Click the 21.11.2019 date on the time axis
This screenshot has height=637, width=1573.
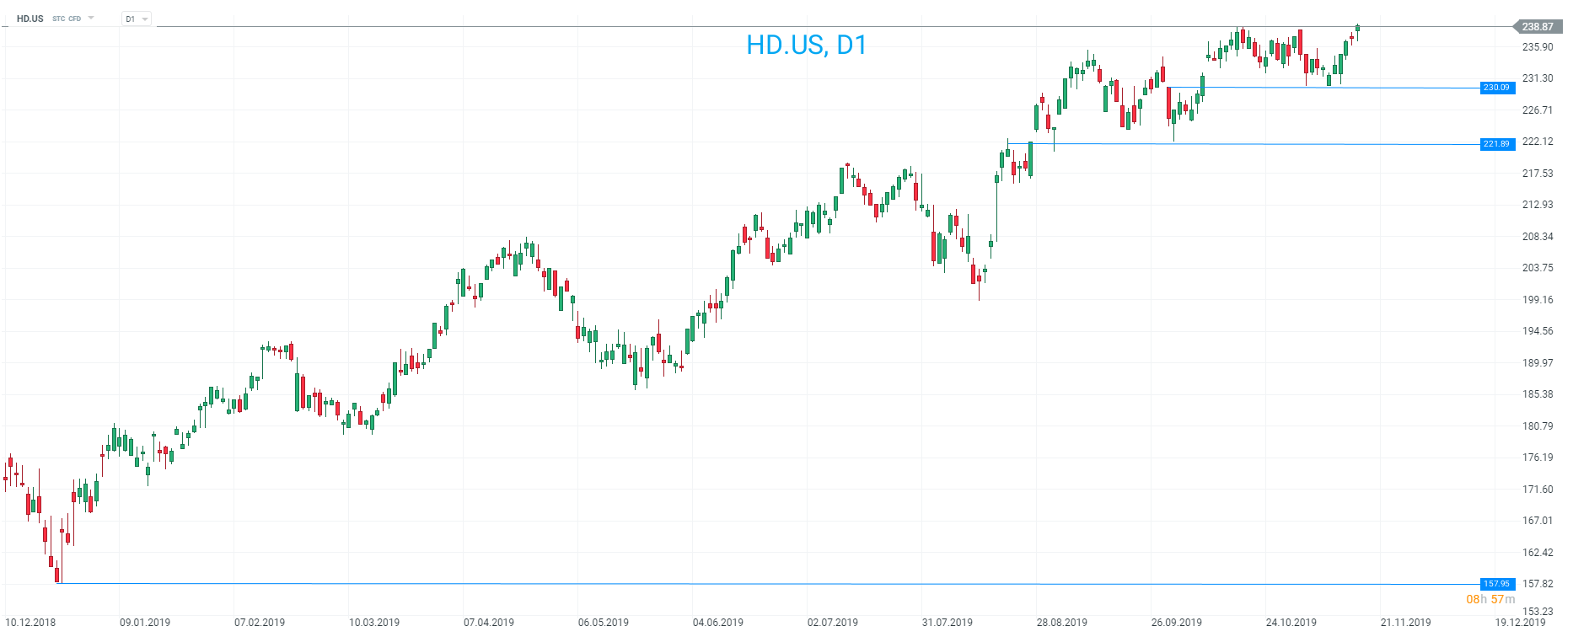1406,623
